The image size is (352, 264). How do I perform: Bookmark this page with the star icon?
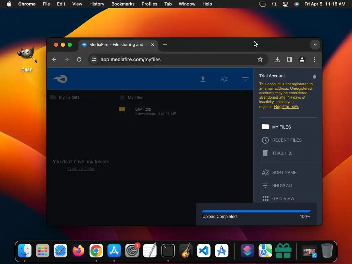point(260,59)
